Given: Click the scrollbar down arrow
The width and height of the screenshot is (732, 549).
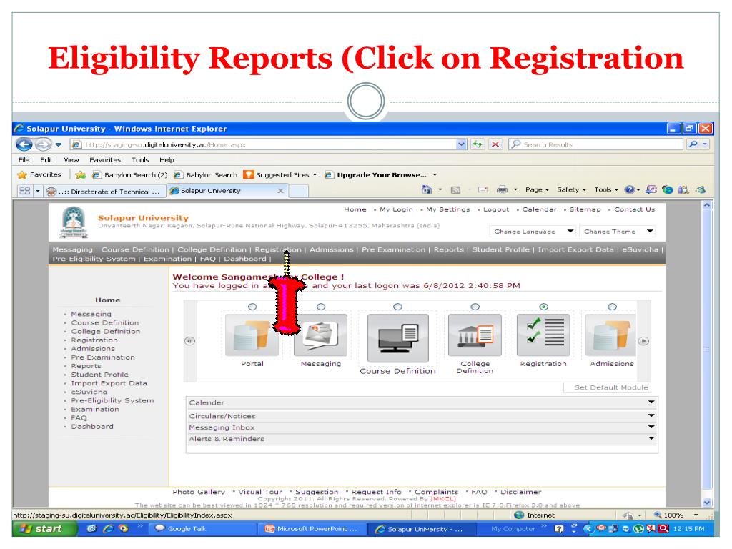Looking at the screenshot, I should [707, 503].
